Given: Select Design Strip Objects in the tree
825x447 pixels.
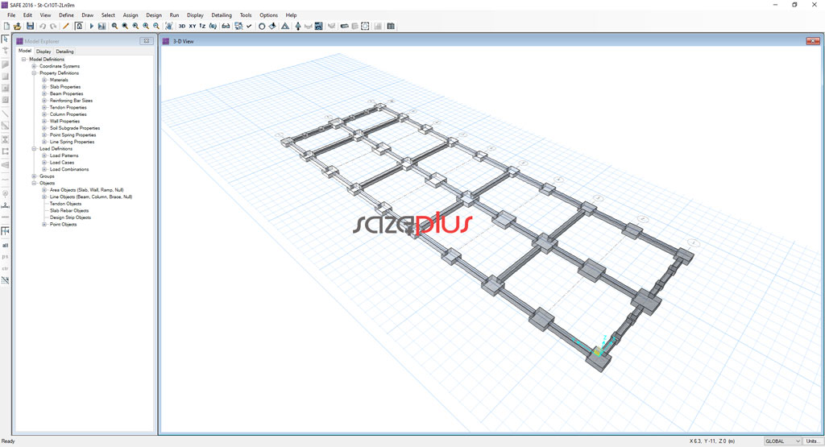Looking at the screenshot, I should (x=71, y=217).
